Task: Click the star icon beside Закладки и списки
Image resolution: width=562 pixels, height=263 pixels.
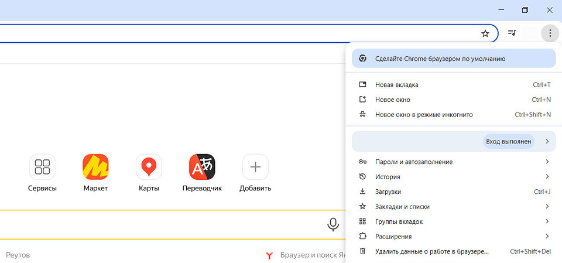Action: point(362,206)
